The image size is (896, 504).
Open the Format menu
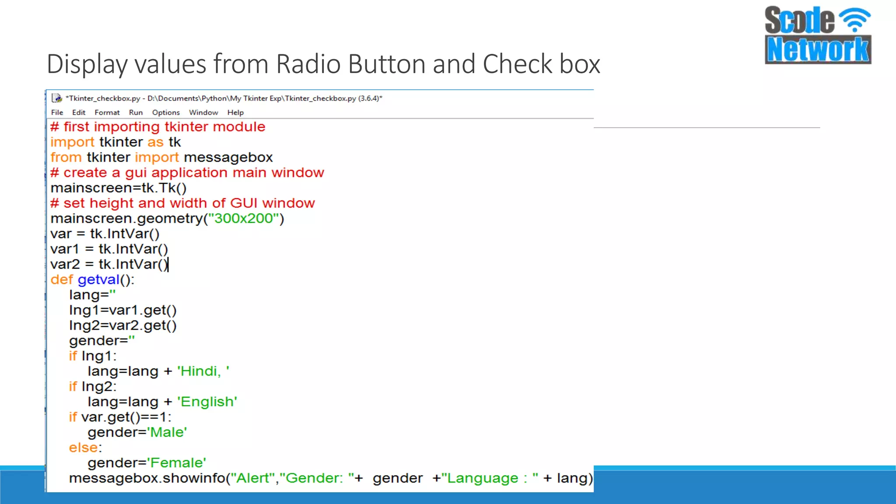click(x=107, y=112)
